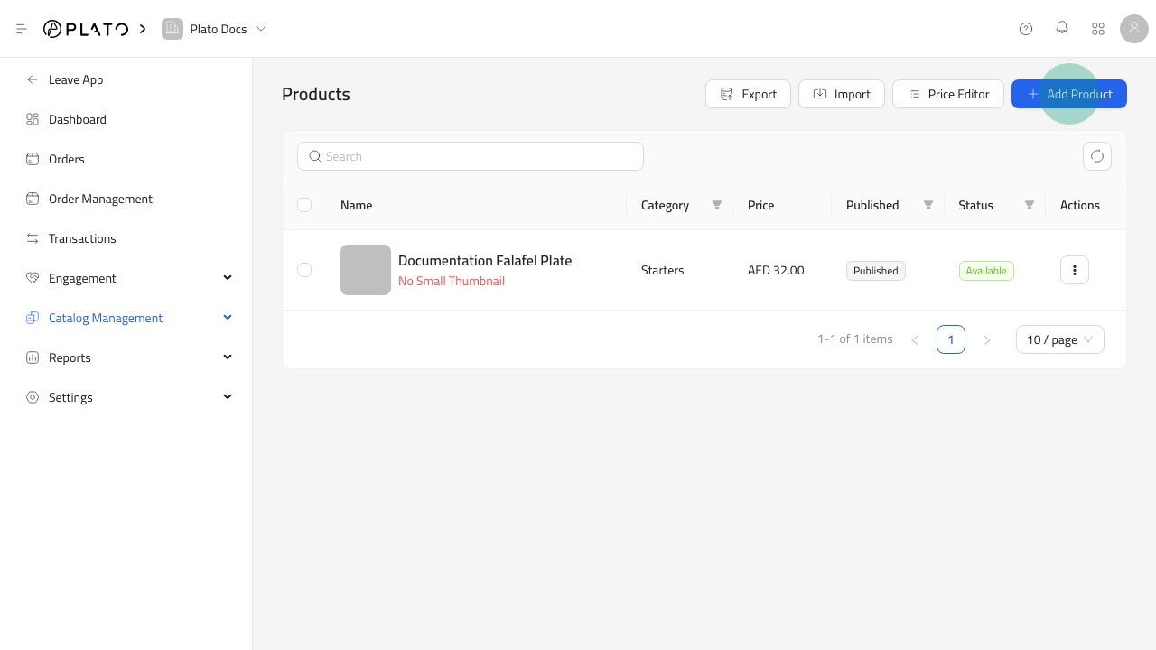Image resolution: width=1156 pixels, height=650 pixels.
Task: Click the Dashboard icon in sidebar
Action: [x=33, y=119]
